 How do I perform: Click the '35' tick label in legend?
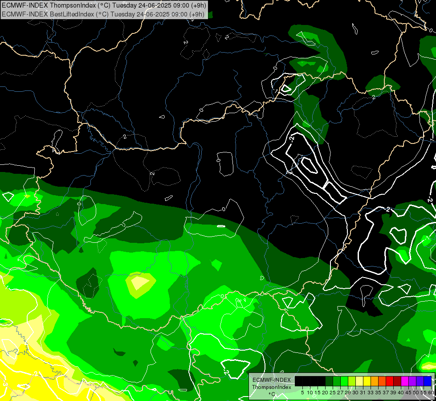[378, 393]
